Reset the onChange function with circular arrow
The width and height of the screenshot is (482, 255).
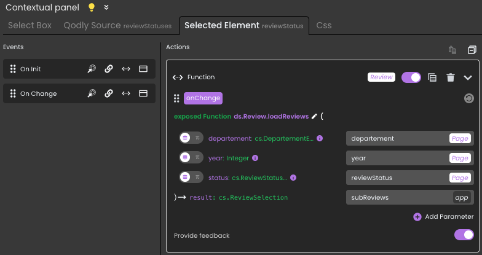[468, 98]
